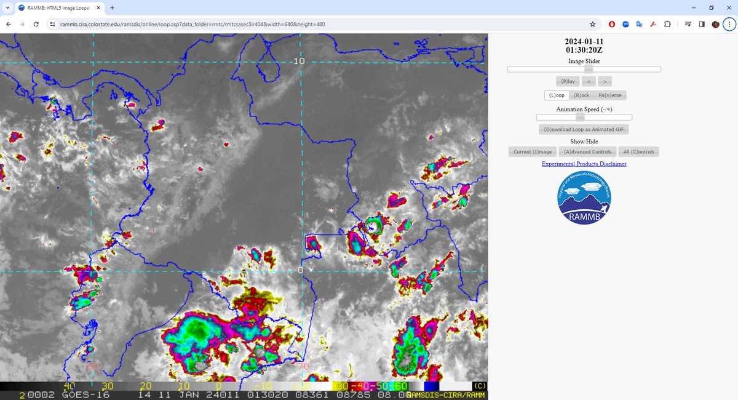Open the Extensions puzzle-piece menu

point(668,24)
